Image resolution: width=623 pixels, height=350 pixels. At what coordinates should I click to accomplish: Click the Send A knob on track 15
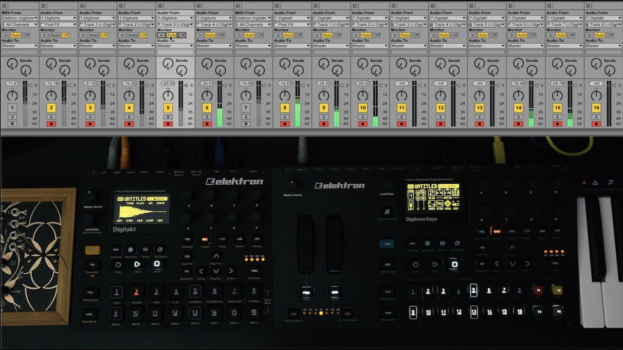coord(557,63)
